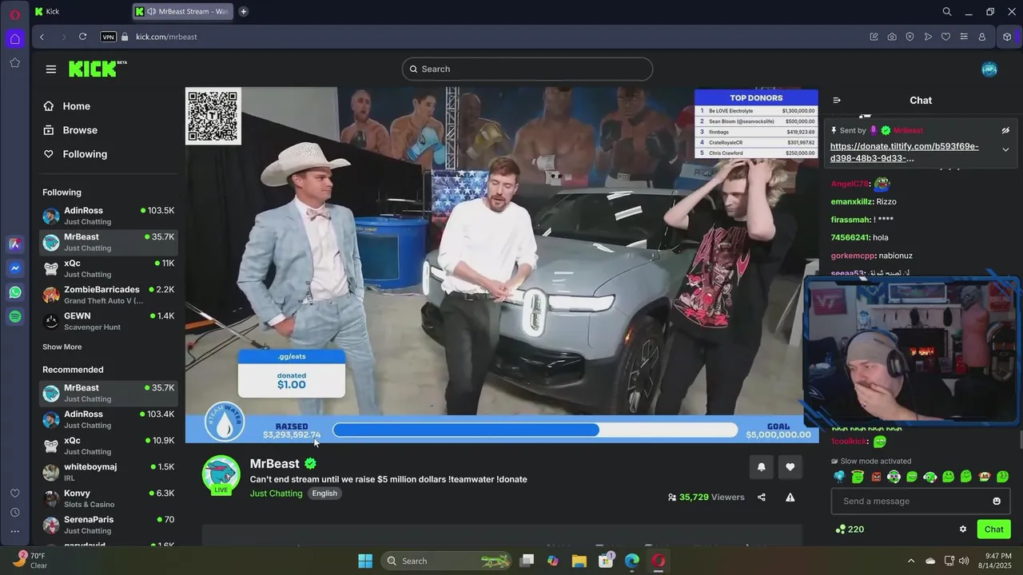Open browser tab search magnifier

point(947,11)
